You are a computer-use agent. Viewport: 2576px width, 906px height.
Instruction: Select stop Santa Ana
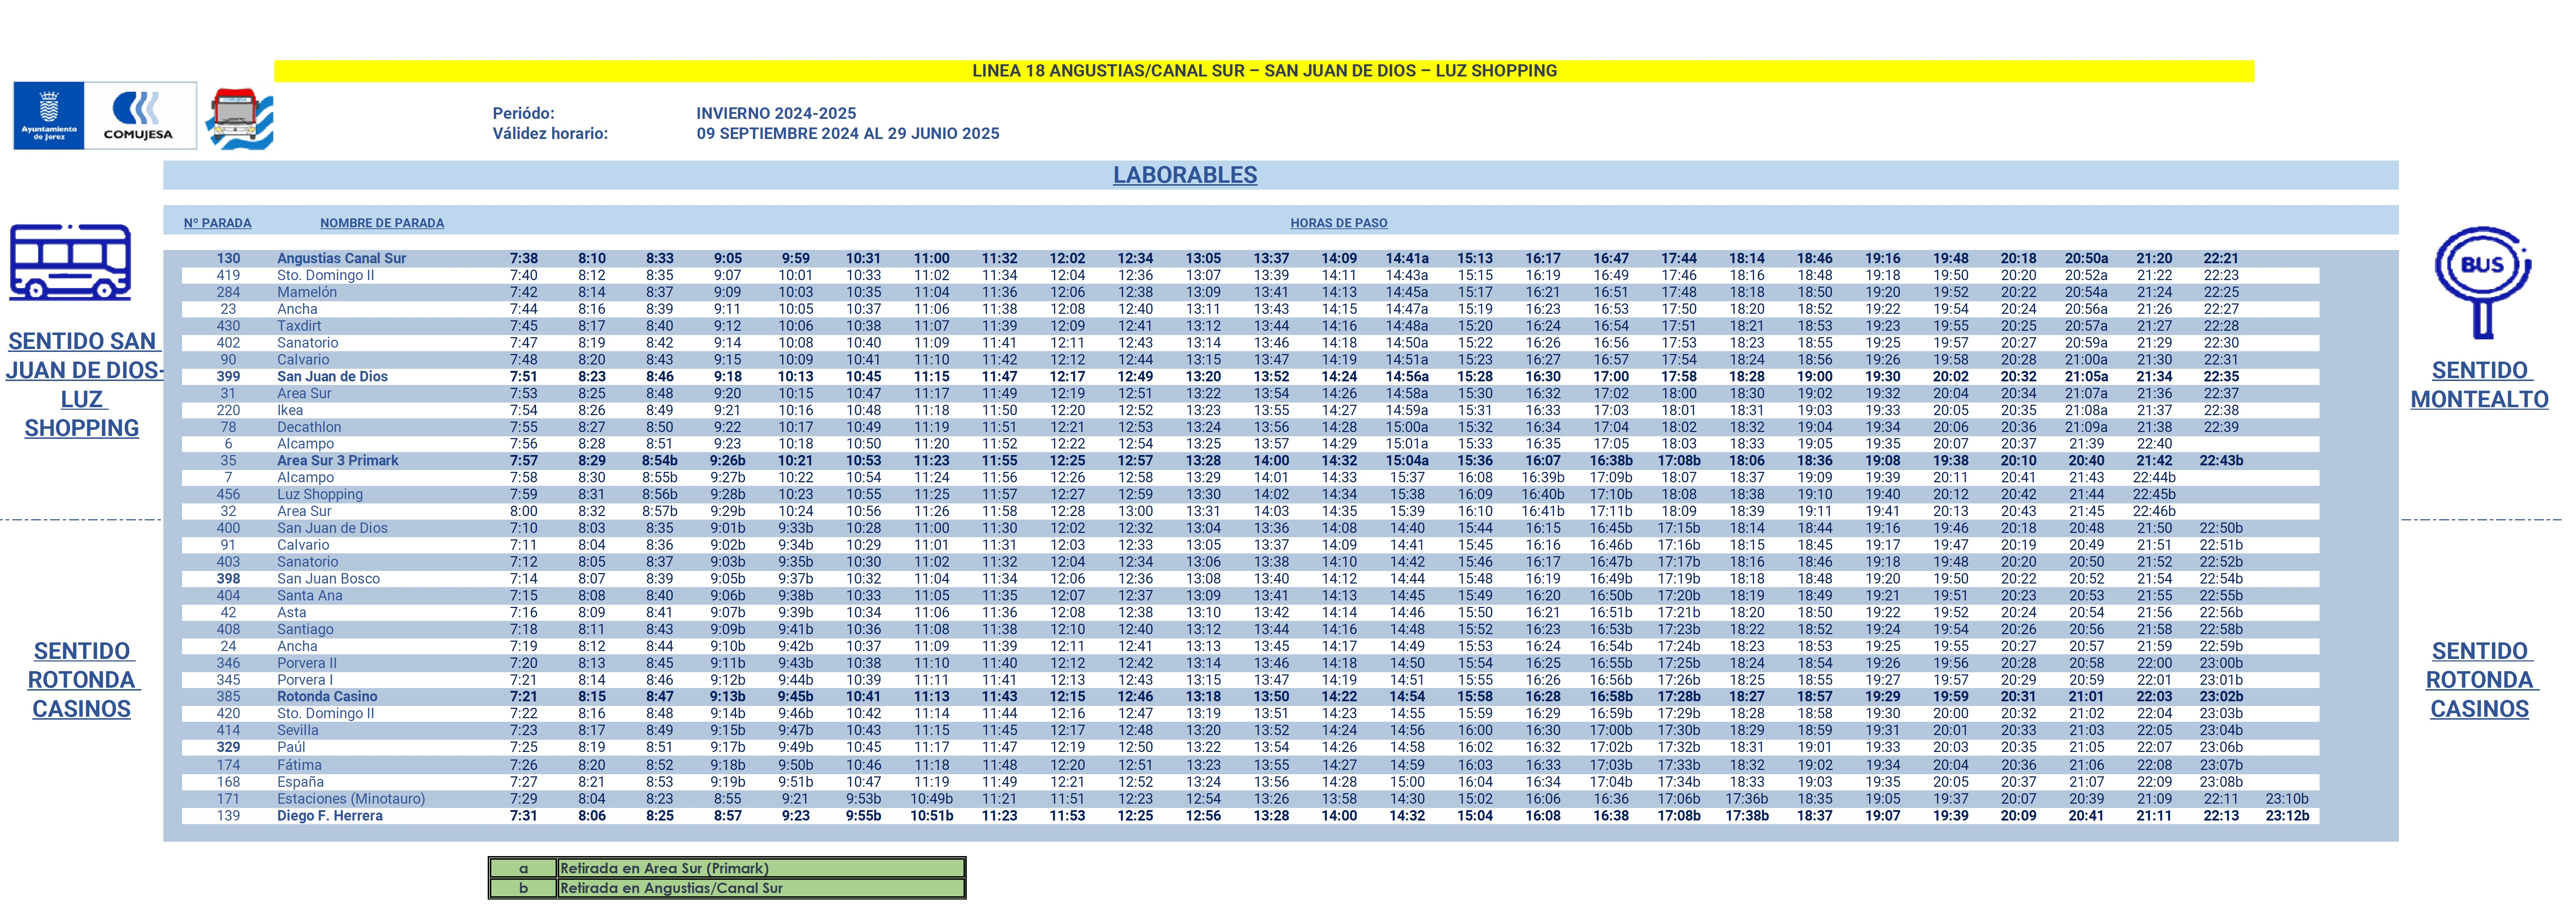[x=309, y=596]
